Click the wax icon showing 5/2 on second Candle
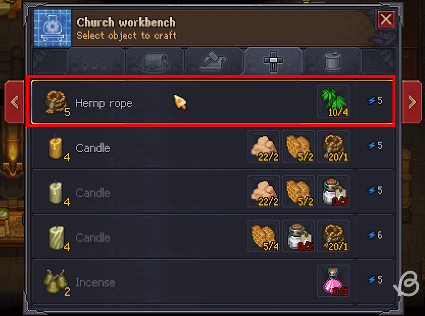The width and height of the screenshot is (425, 316). point(299,192)
